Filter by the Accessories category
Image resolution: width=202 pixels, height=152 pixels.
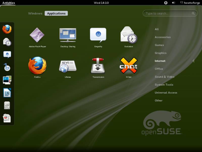point(163,37)
